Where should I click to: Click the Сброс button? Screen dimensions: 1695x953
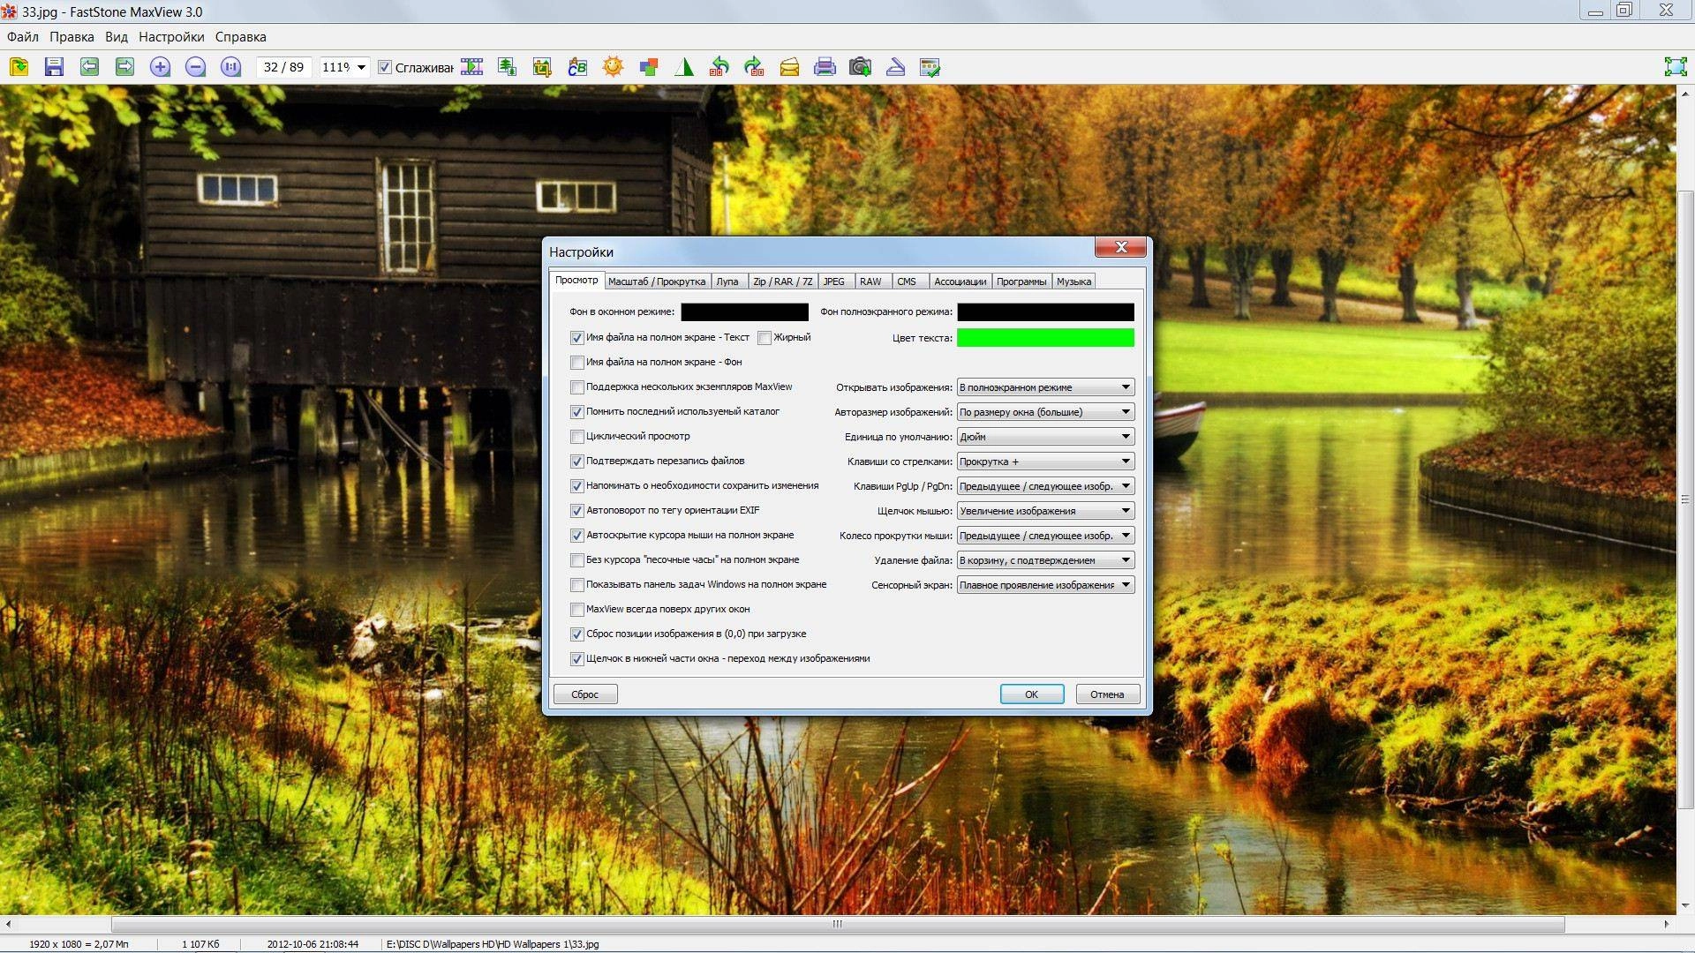pyautogui.click(x=585, y=694)
